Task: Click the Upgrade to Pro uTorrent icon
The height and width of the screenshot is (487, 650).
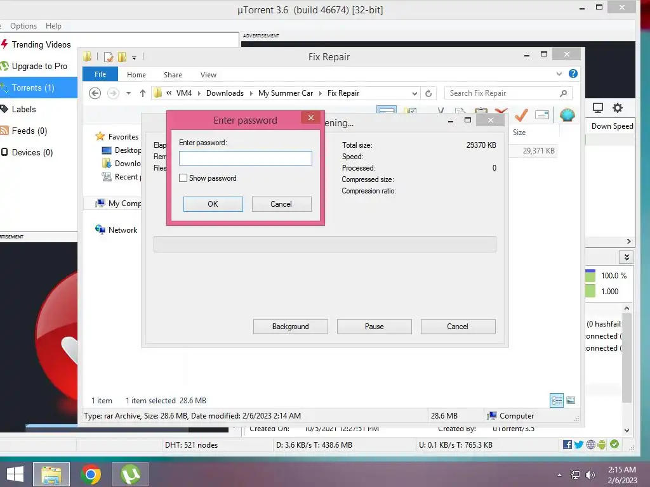Action: pyautogui.click(x=4, y=66)
